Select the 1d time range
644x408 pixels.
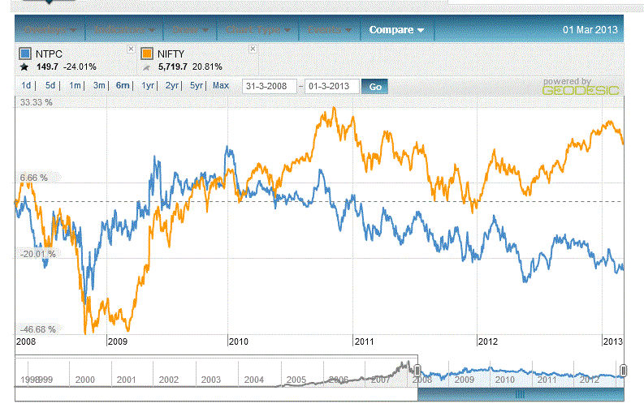(x=26, y=85)
